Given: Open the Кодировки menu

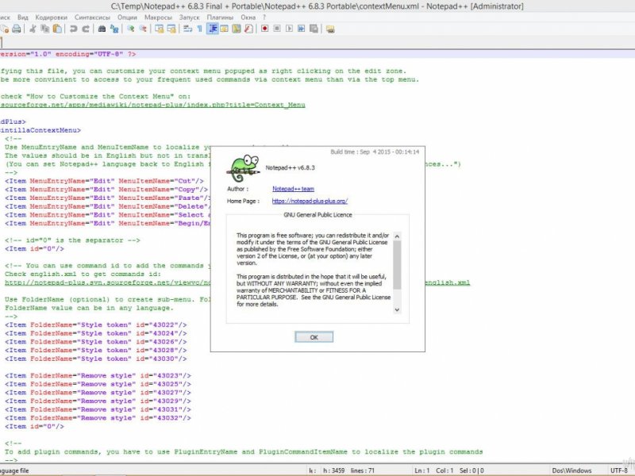Looking at the screenshot, I should tap(51, 17).
